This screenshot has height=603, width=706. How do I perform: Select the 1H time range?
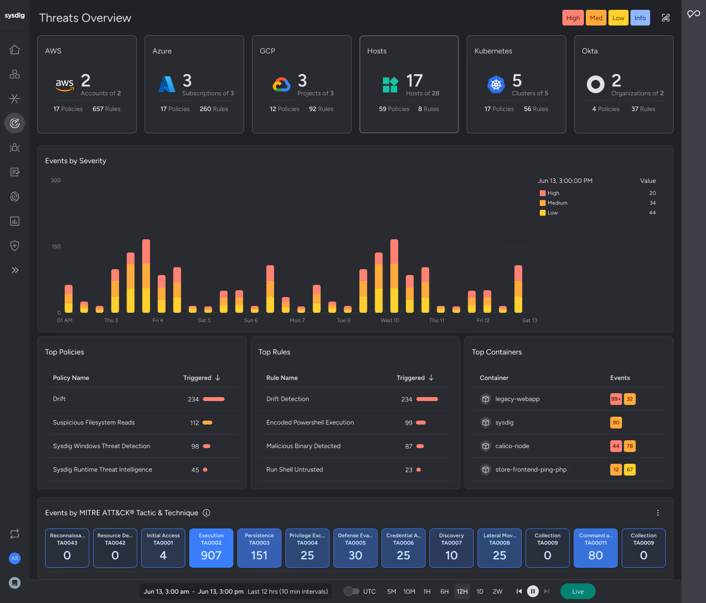coord(427,591)
